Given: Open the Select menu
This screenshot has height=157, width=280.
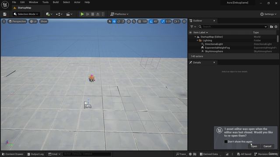Looking at the screenshot, I should [66, 2].
